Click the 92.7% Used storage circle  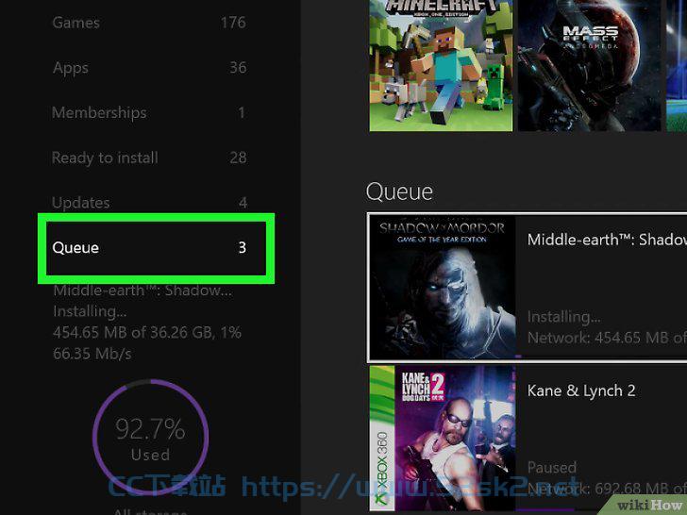(150, 437)
